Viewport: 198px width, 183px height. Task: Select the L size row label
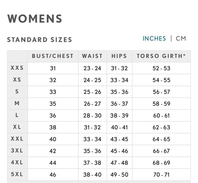[17, 115]
